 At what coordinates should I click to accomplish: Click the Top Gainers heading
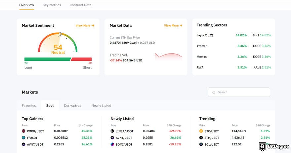point(32,119)
